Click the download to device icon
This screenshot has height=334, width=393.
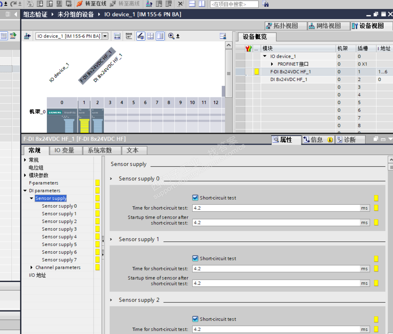pyautogui.click(x=40, y=4)
